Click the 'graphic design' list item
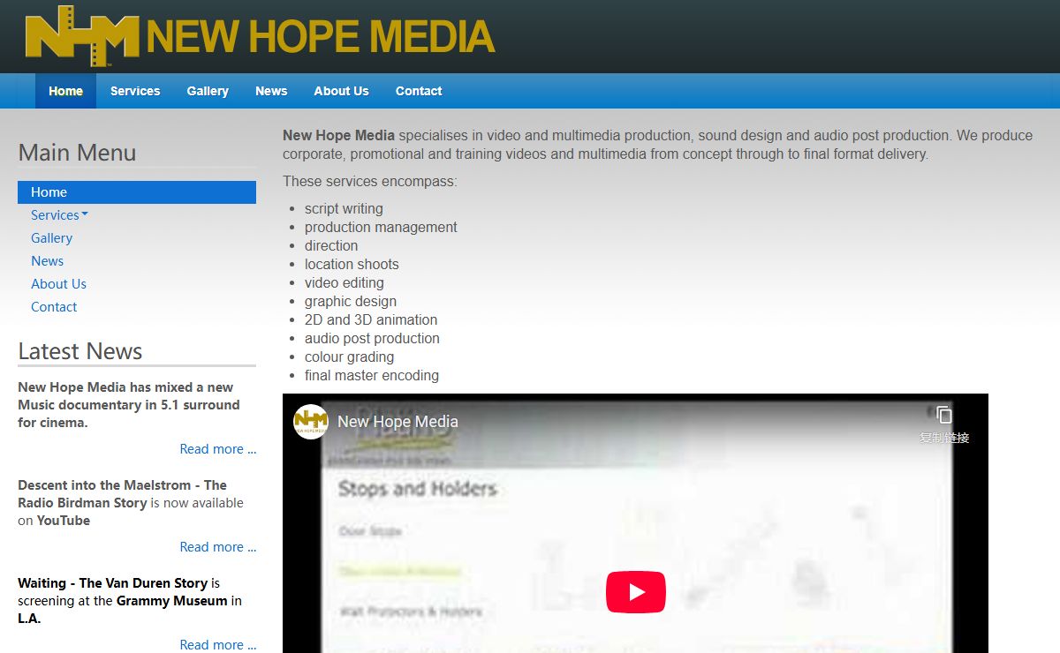1060x653 pixels. [351, 302]
